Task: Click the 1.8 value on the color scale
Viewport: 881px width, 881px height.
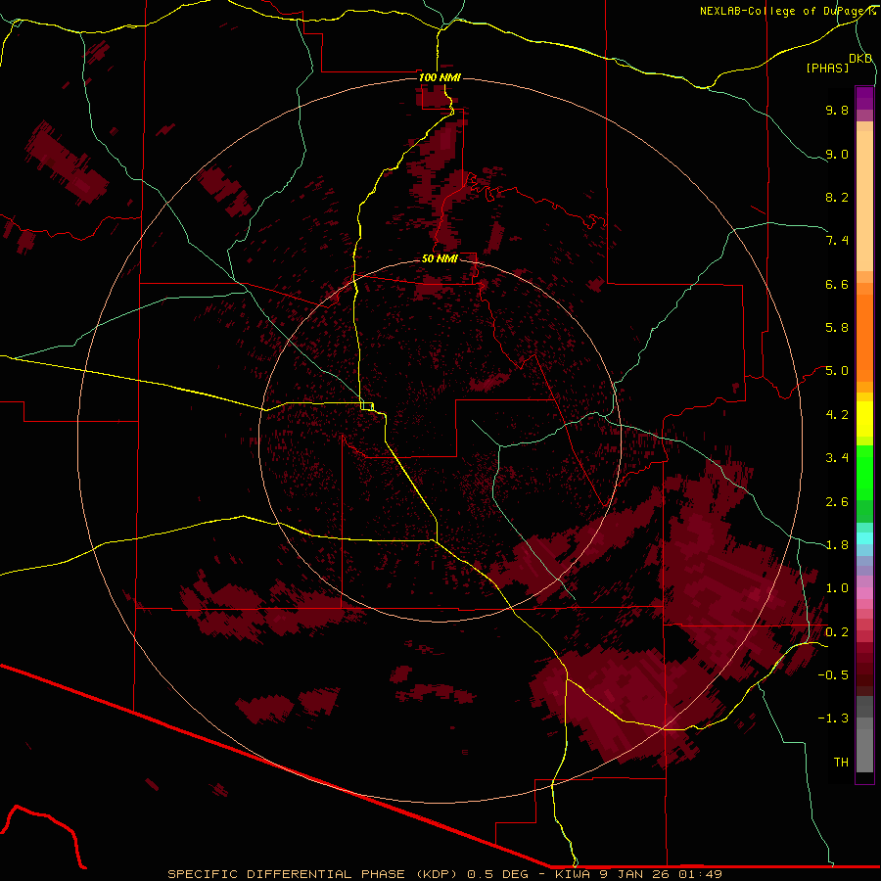Action: (x=837, y=545)
